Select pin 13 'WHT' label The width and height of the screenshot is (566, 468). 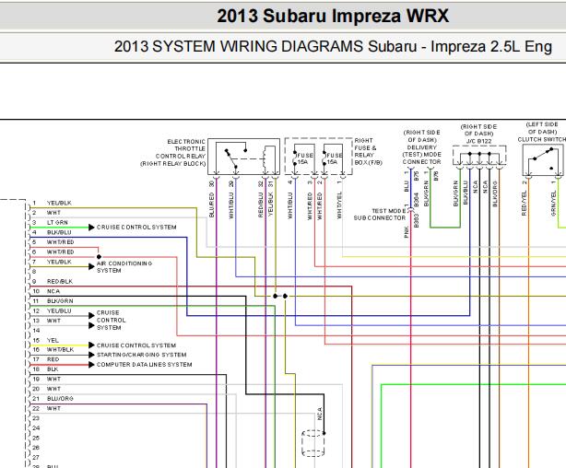point(53,321)
